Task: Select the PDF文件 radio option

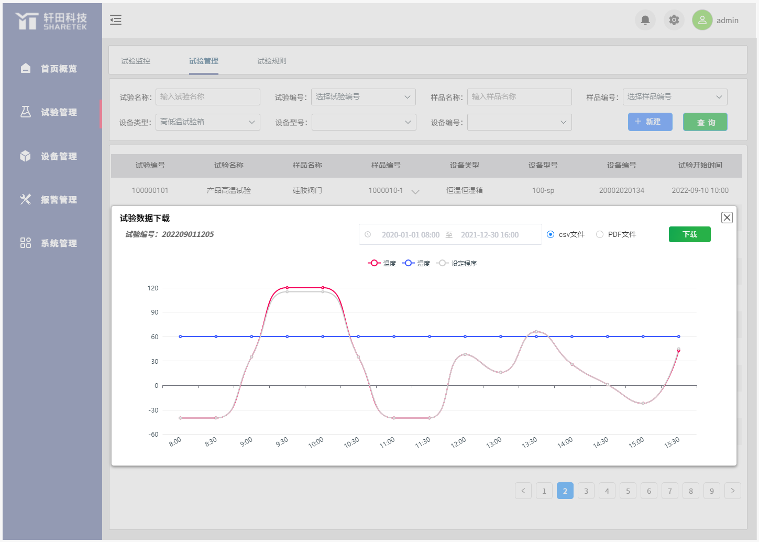Action: (600, 234)
